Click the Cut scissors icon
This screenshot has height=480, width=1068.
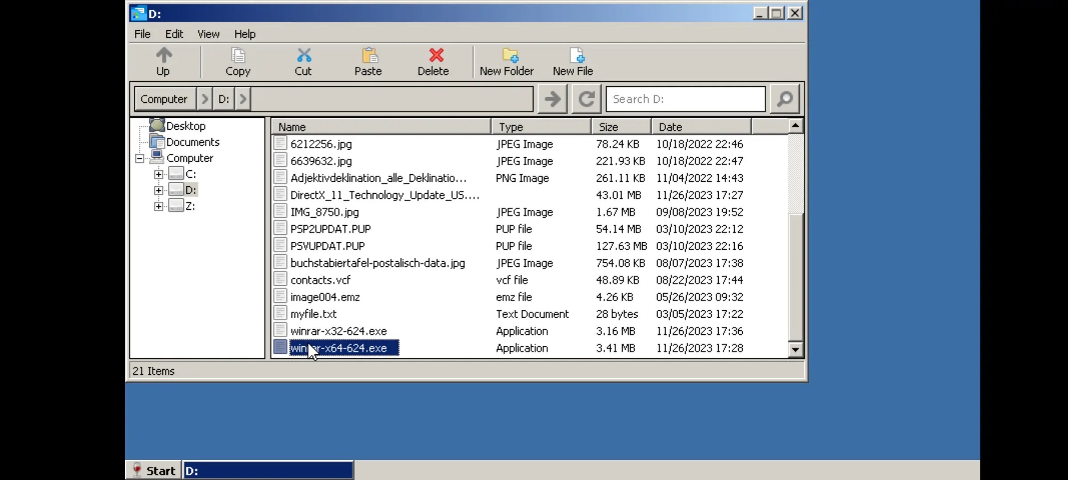point(303,62)
